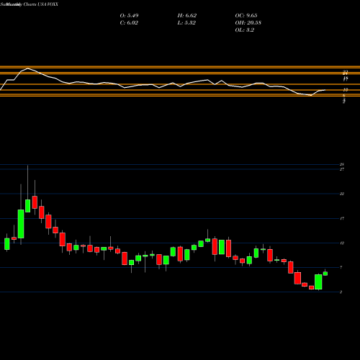Click the 'OL: 3.2' value
This screenshot has height=360, width=360.
pyautogui.click(x=244, y=30)
